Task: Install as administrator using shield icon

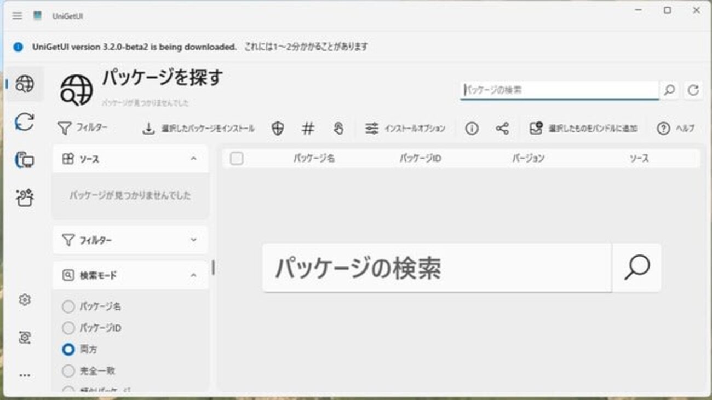Action: click(278, 129)
